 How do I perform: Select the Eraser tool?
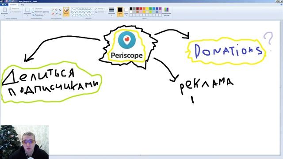click(x=53, y=14)
